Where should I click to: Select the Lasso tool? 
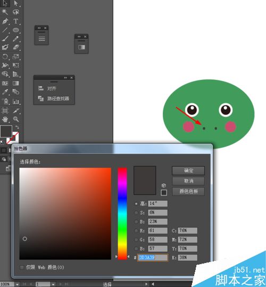[16, 12]
